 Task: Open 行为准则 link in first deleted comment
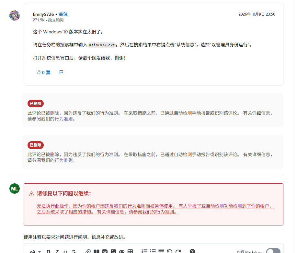coord(63,119)
